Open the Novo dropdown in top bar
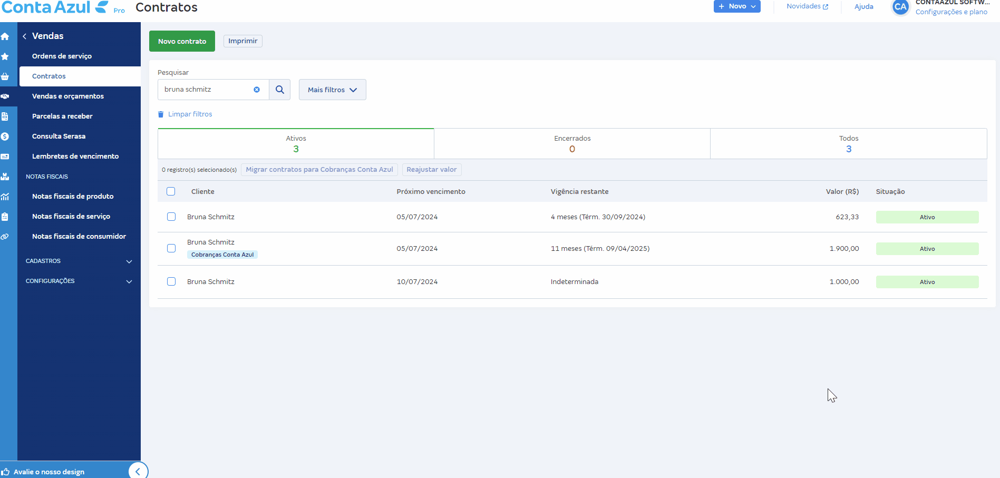1000x478 pixels. point(737,6)
